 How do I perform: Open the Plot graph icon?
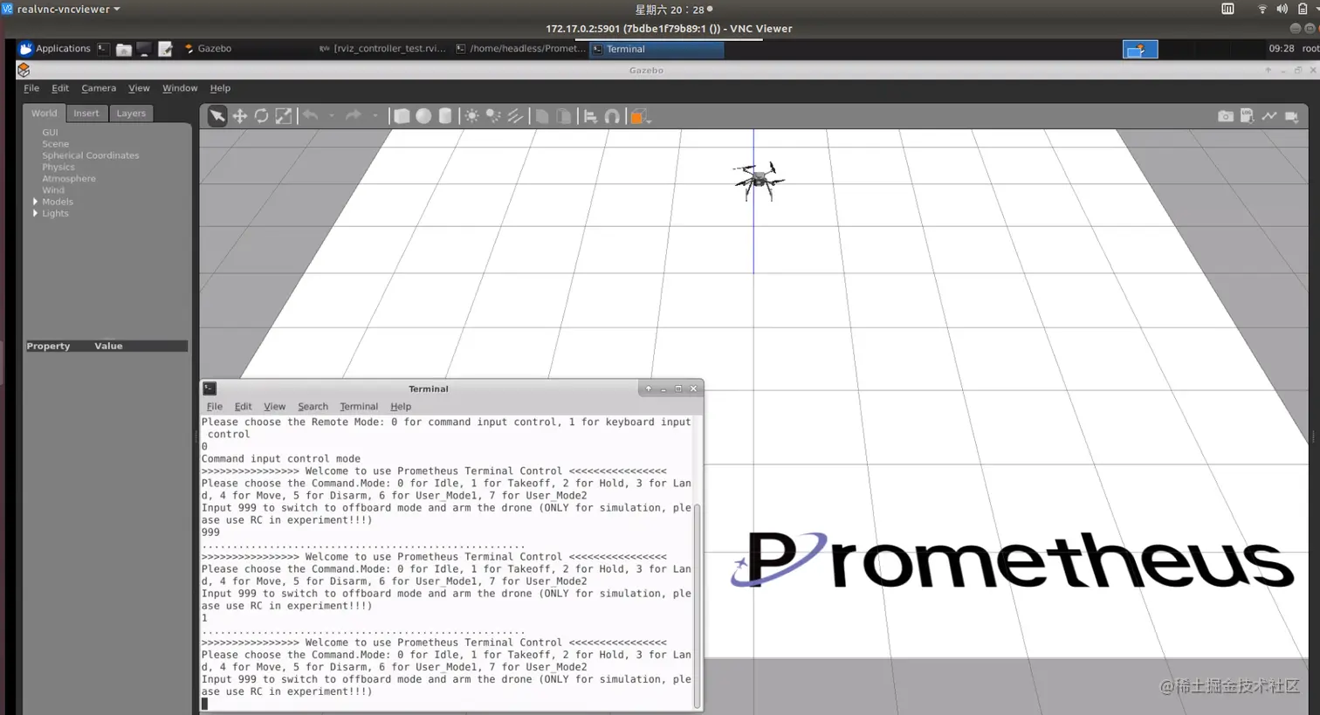tap(1269, 116)
